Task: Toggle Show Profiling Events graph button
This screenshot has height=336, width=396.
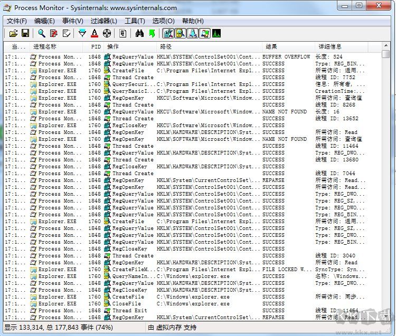Action: (216, 33)
